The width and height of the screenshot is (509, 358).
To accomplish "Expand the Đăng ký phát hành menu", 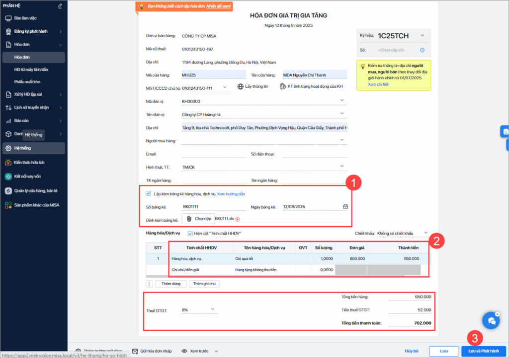I will pos(60,31).
